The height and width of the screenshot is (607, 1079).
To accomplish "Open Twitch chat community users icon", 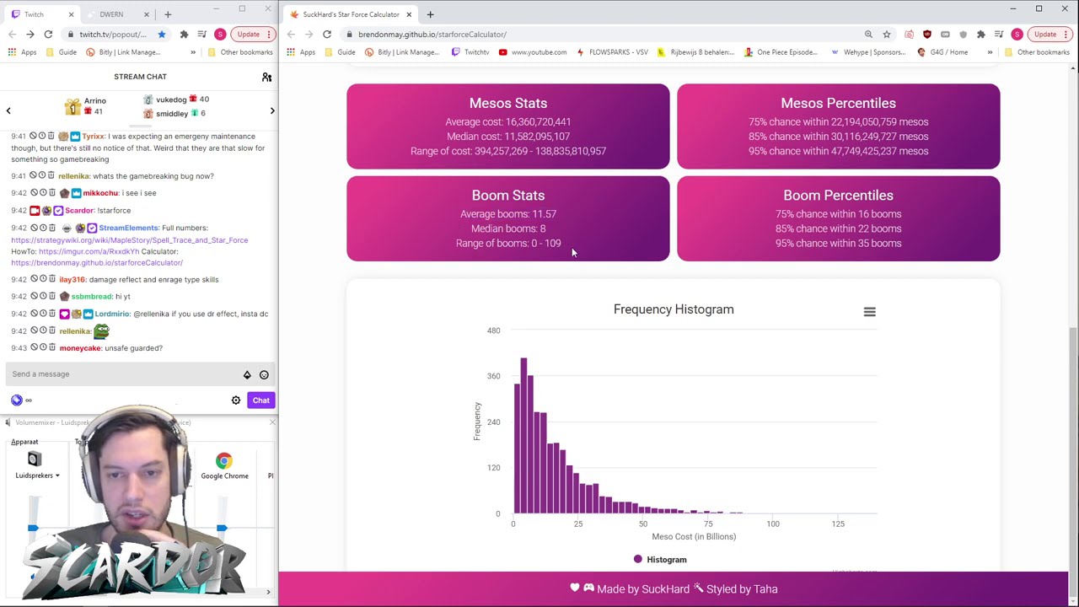I will [x=266, y=77].
